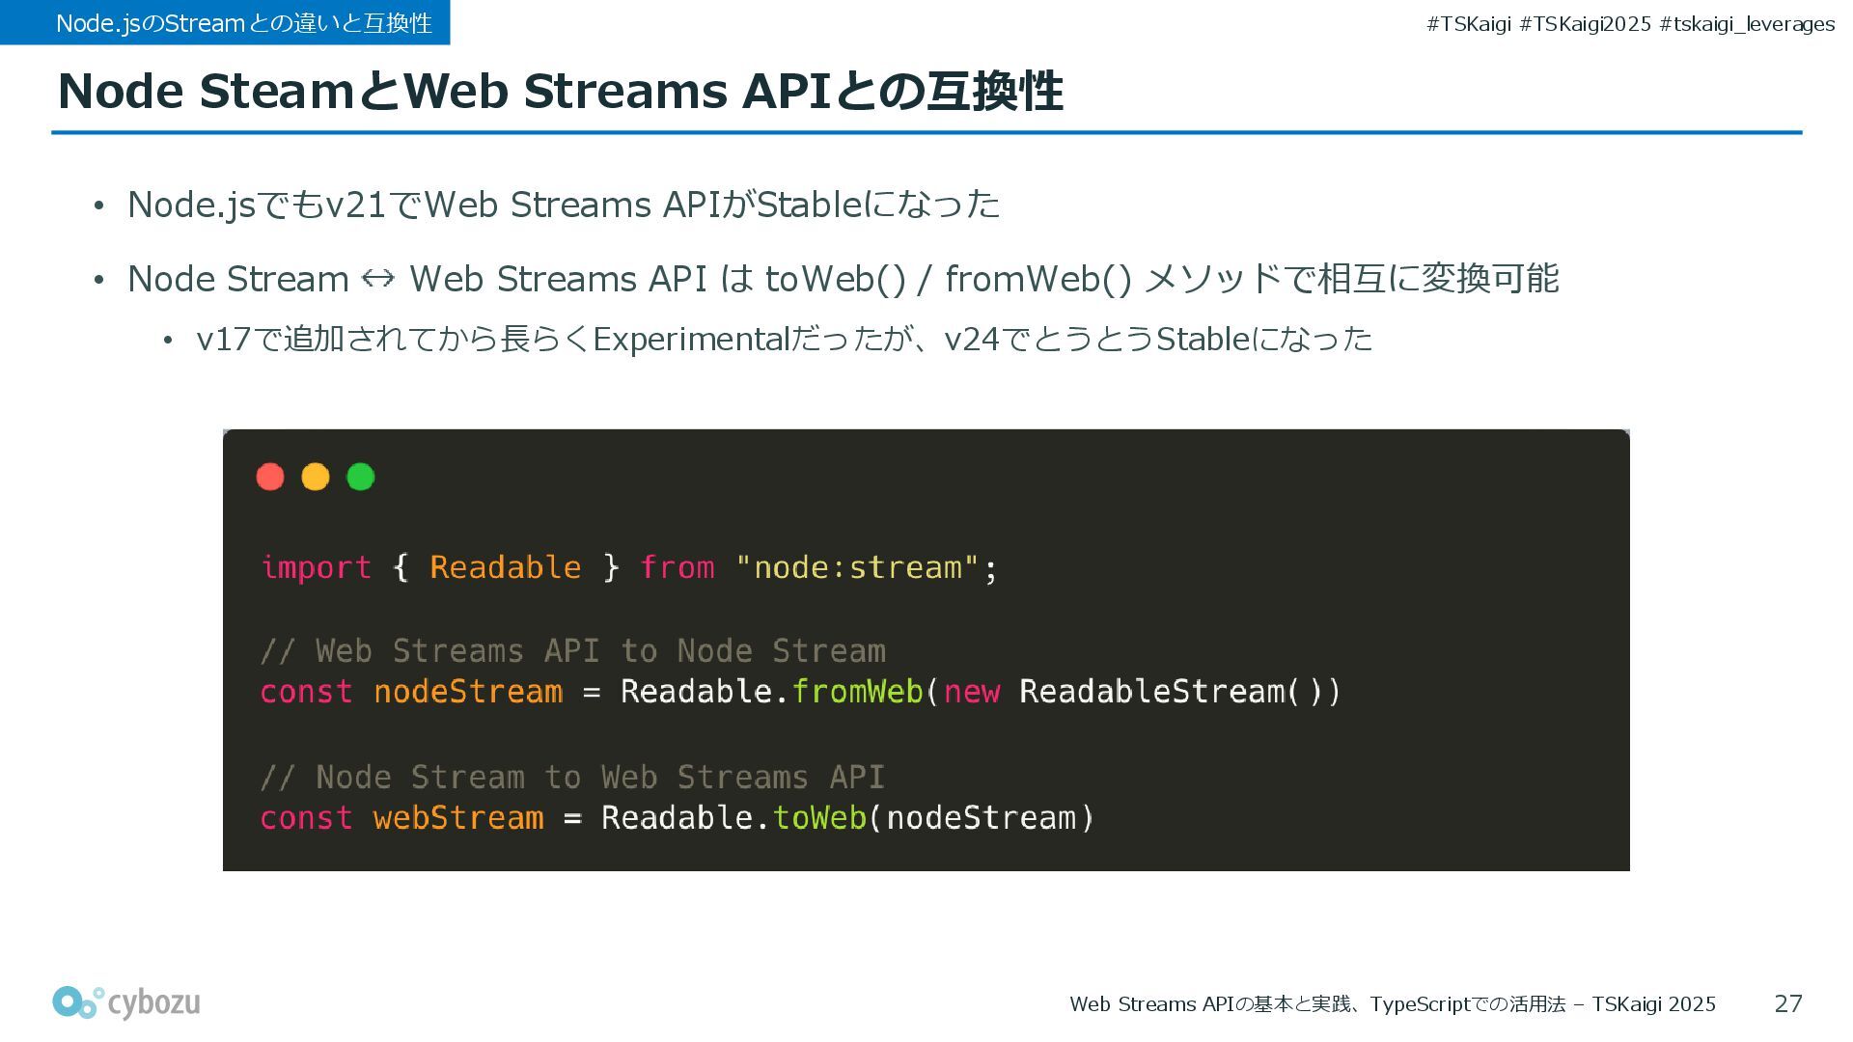
Task: Click the sub-bullet about v17 Experimental
Action: tap(784, 339)
